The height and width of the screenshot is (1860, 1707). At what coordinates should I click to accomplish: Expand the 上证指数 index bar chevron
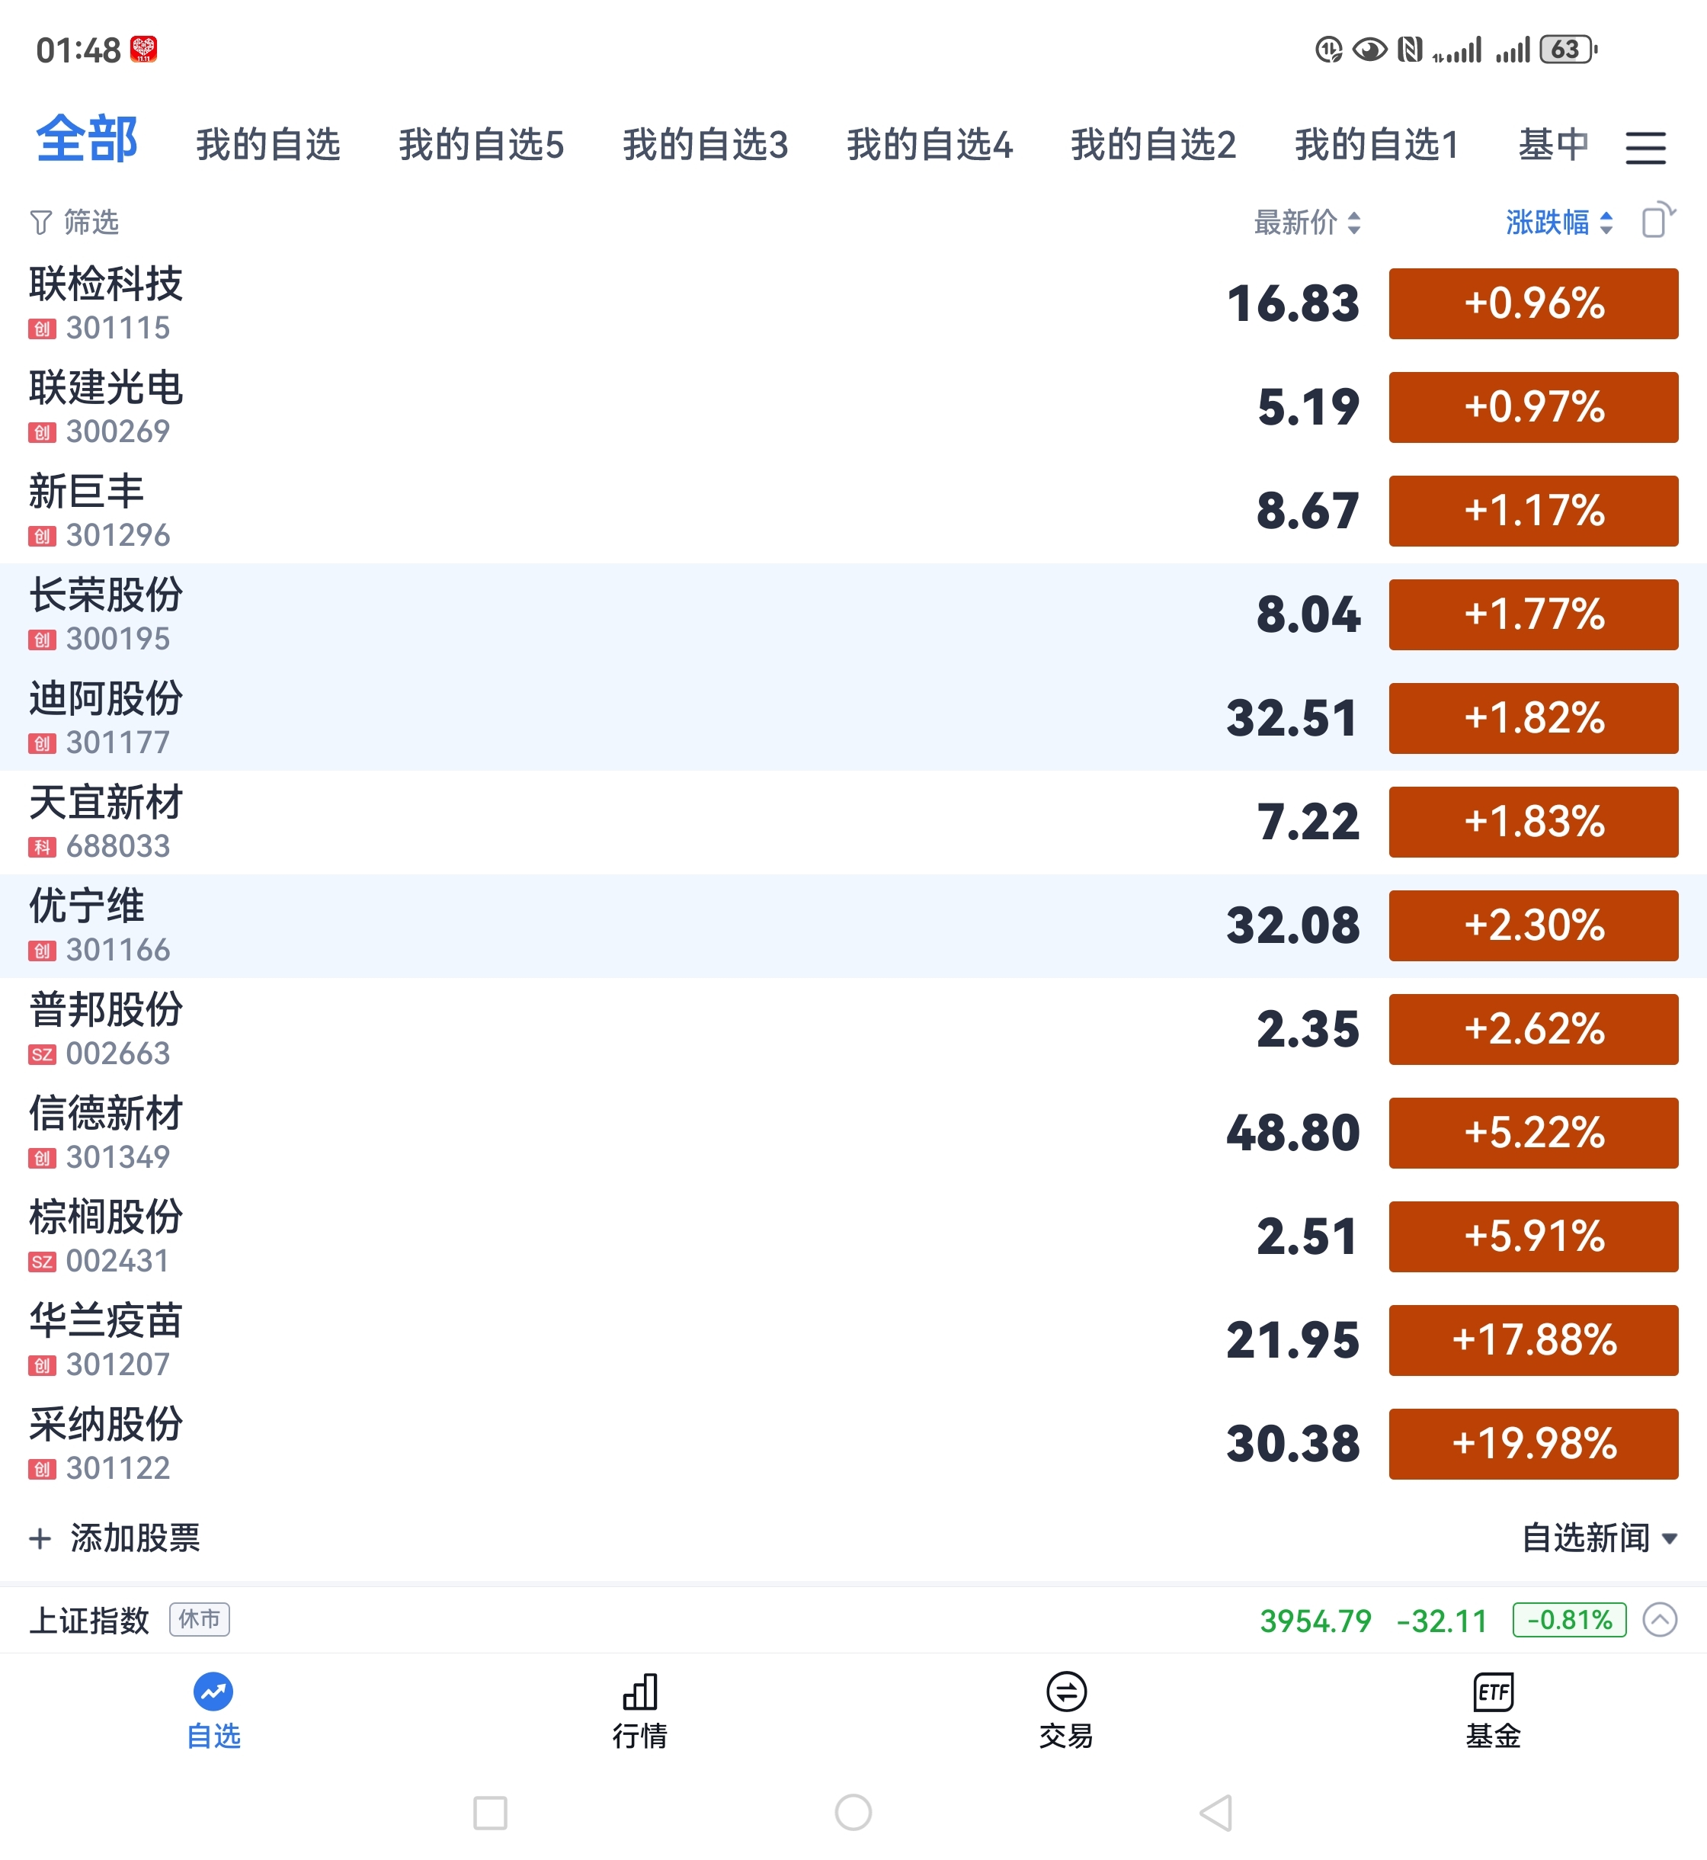[x=1659, y=1620]
